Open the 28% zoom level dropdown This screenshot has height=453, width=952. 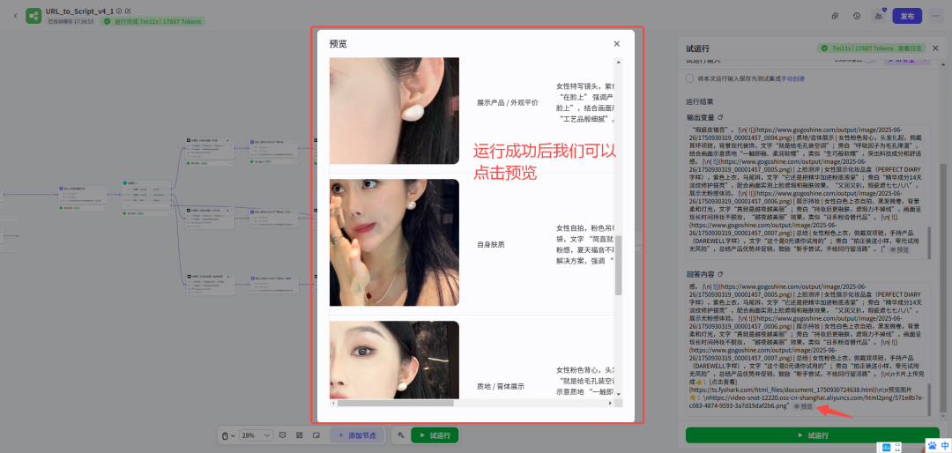(257, 435)
